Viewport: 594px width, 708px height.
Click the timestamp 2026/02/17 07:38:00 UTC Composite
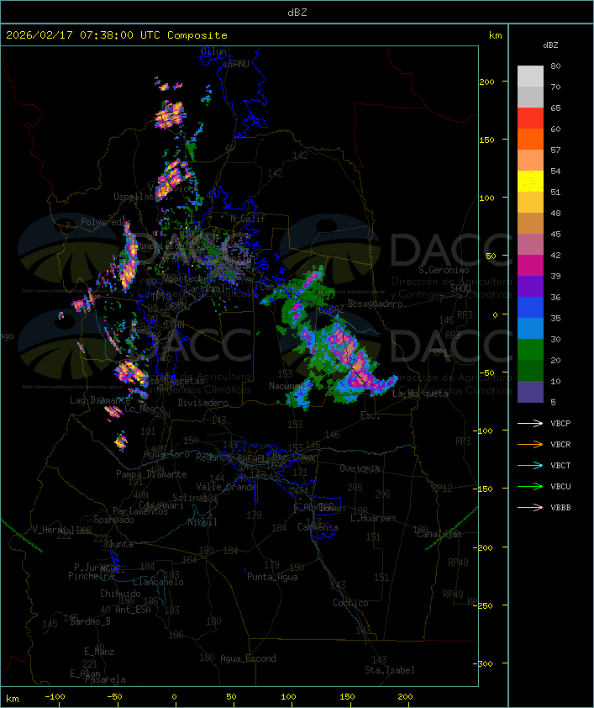117,34
